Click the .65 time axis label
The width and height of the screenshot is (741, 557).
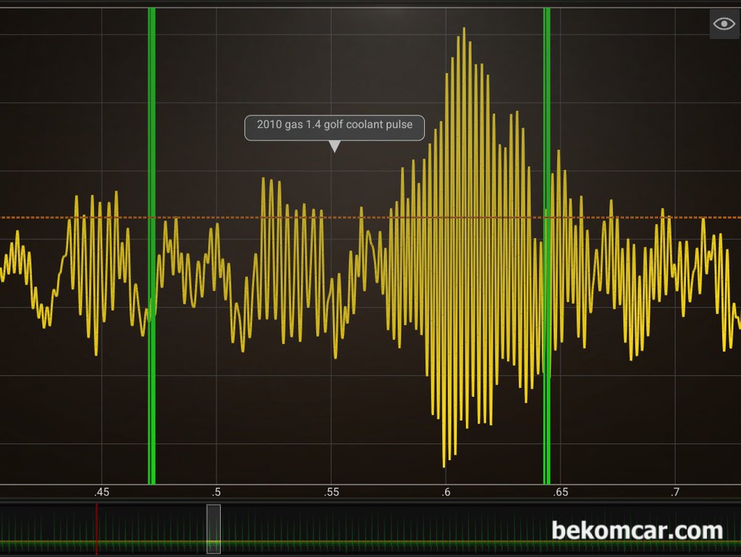coord(561,493)
